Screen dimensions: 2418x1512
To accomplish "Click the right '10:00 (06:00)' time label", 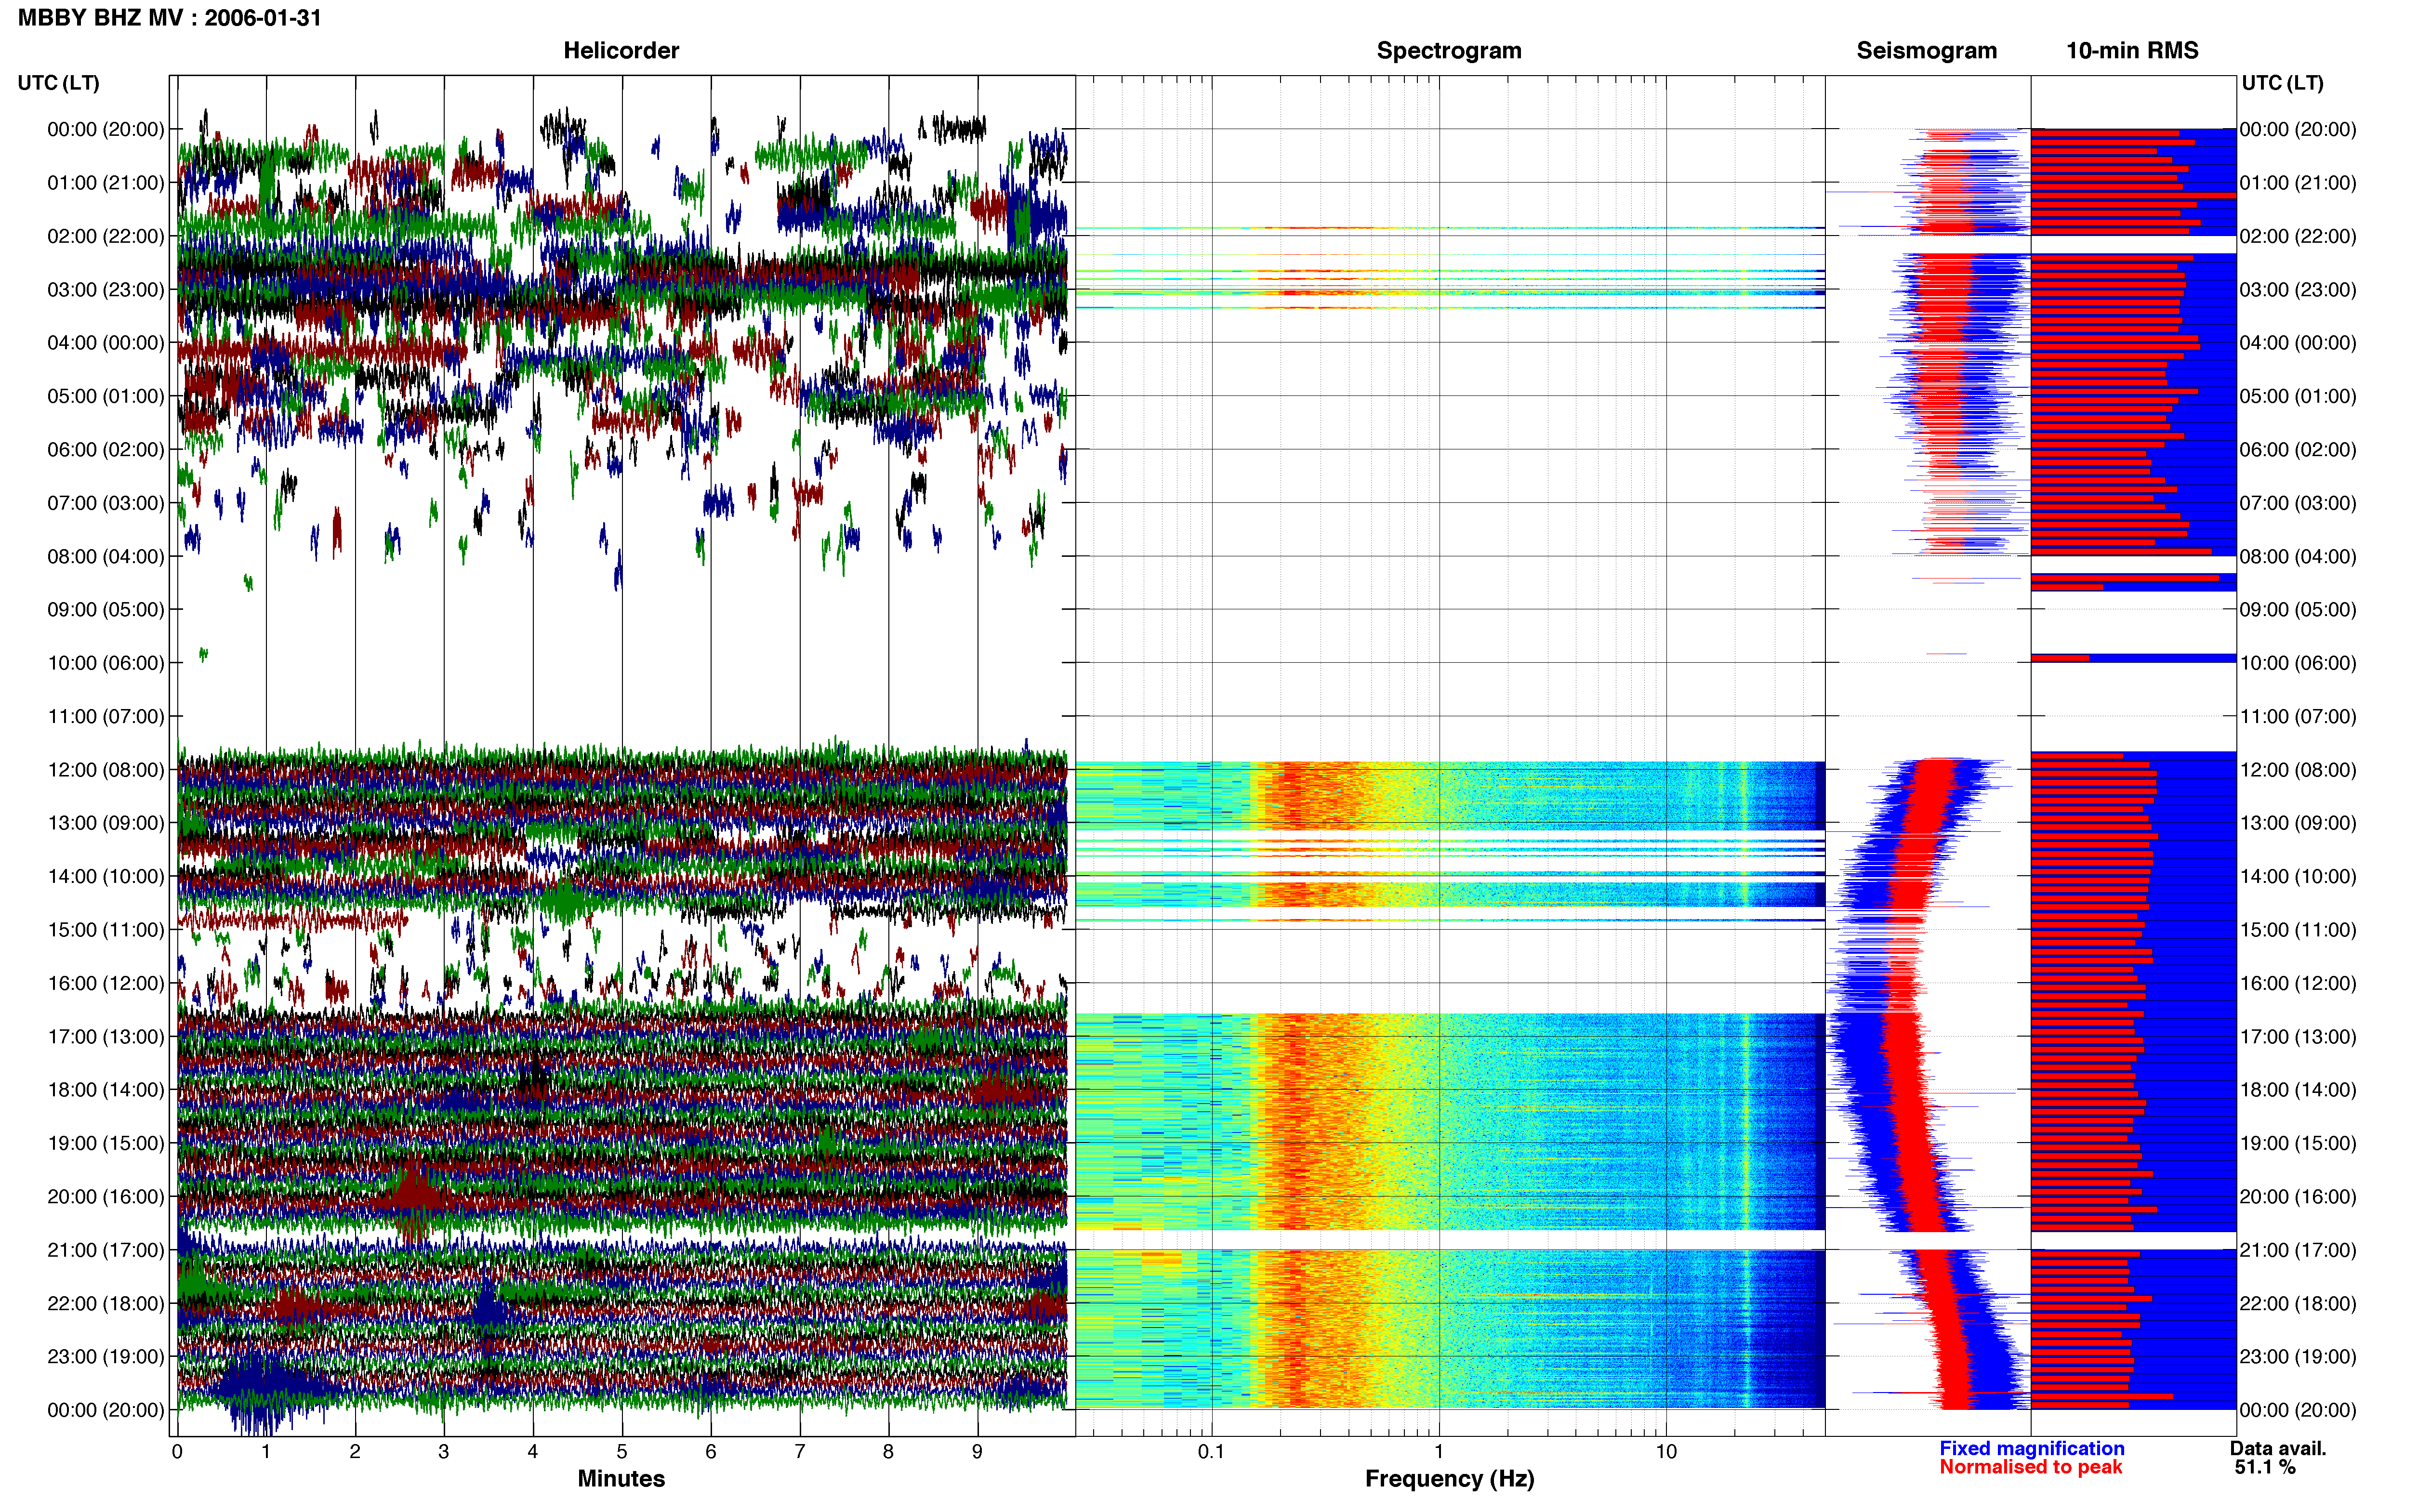I will point(2298,663).
